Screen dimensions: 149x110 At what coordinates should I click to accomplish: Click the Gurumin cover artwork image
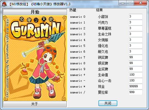coord(35,58)
